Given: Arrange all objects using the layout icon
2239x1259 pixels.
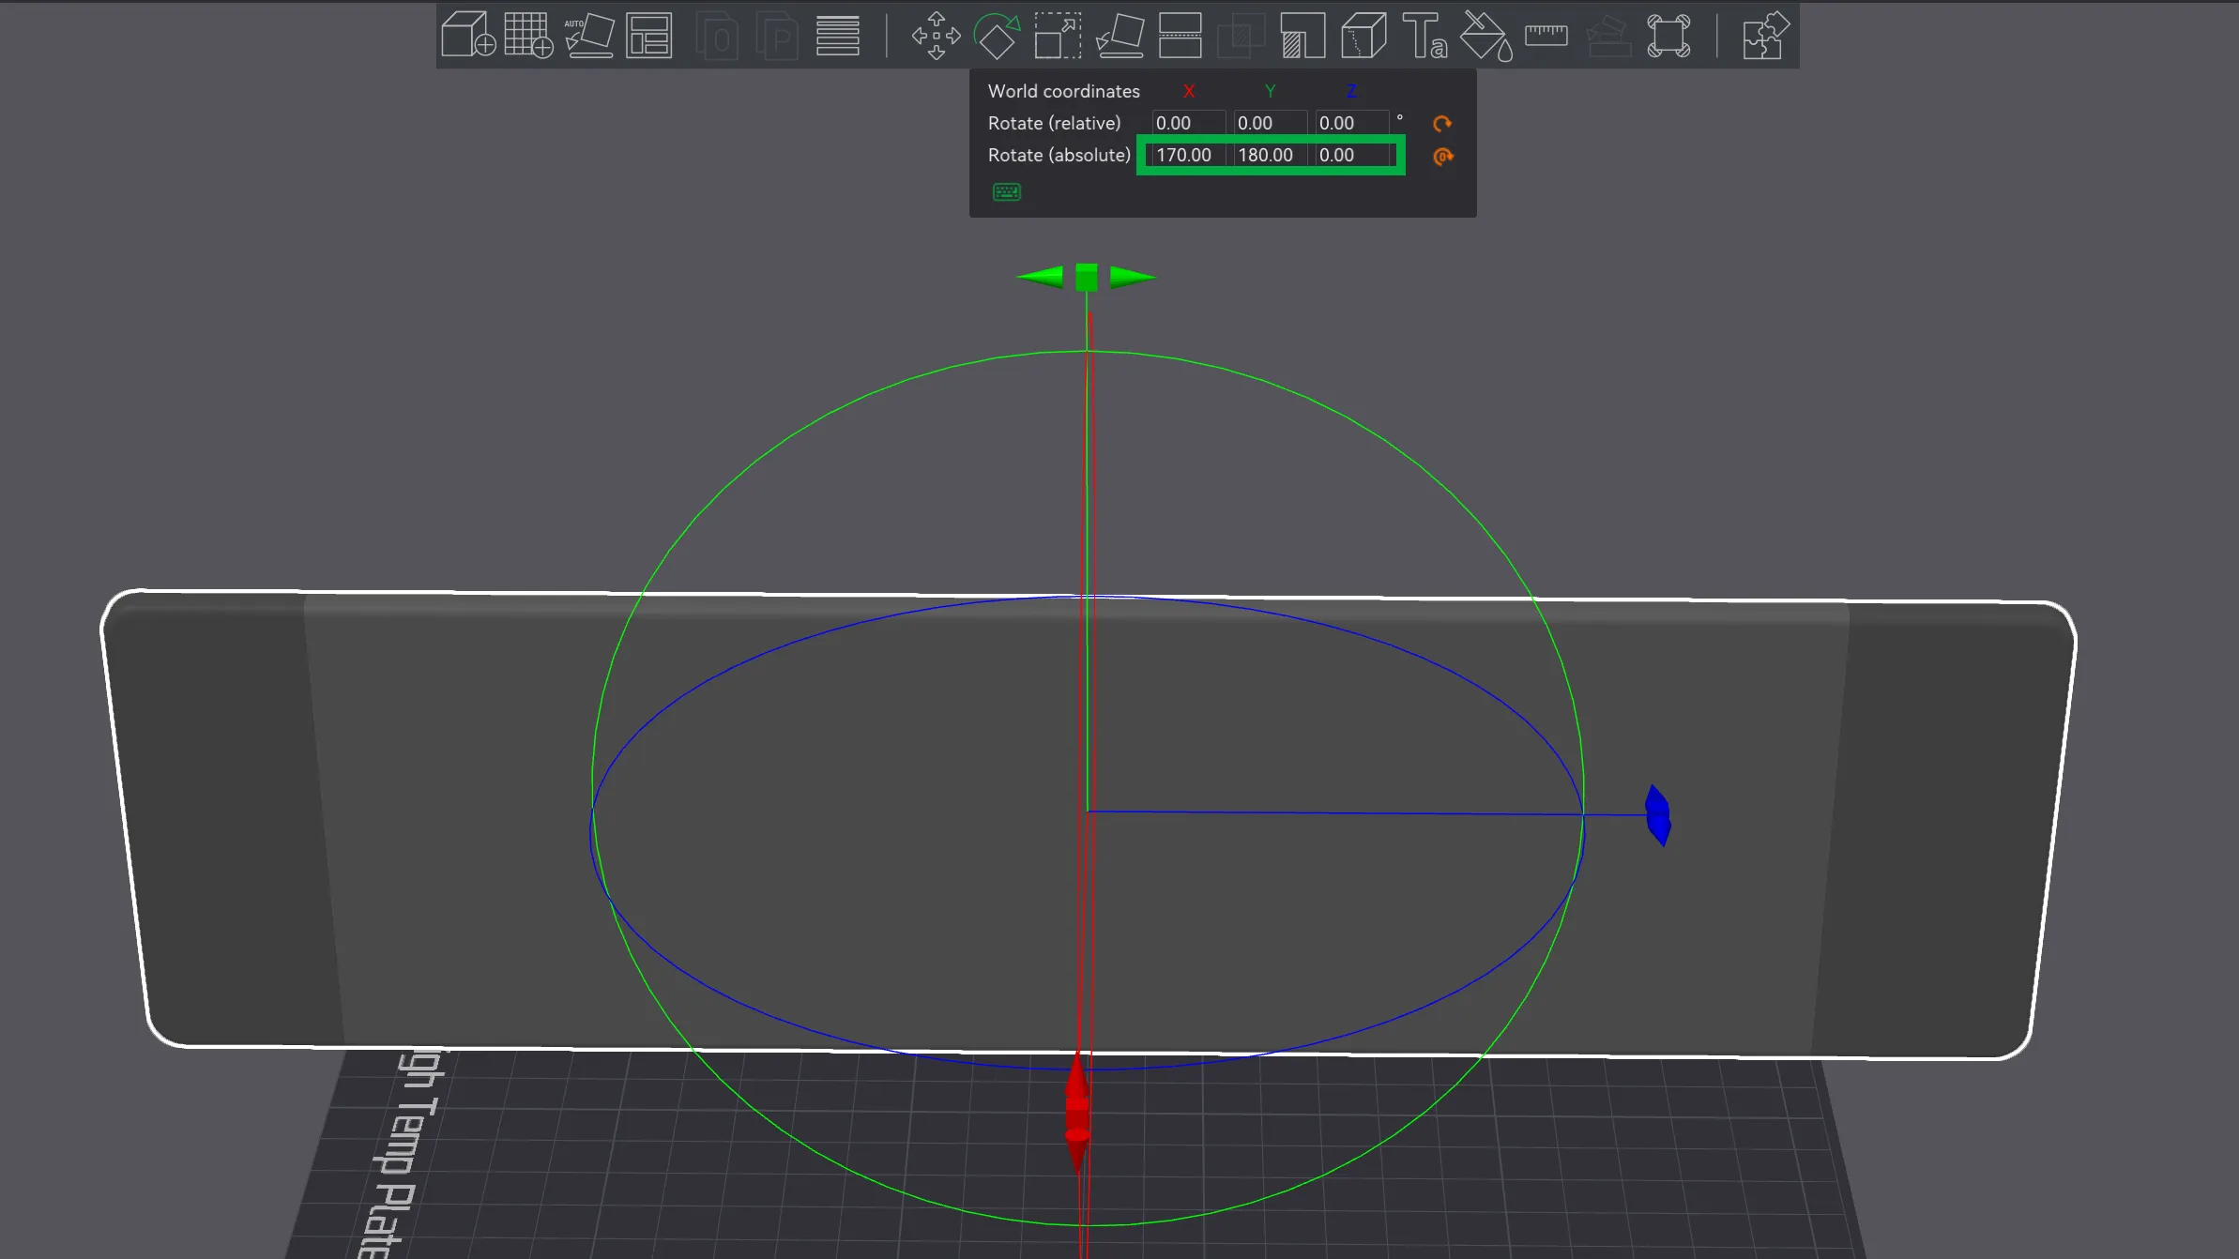Looking at the screenshot, I should point(649,36).
